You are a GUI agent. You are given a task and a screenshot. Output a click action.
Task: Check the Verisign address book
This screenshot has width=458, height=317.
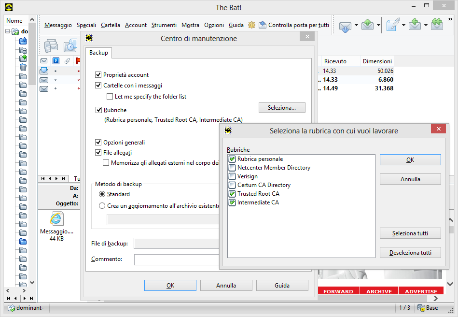(x=232, y=176)
